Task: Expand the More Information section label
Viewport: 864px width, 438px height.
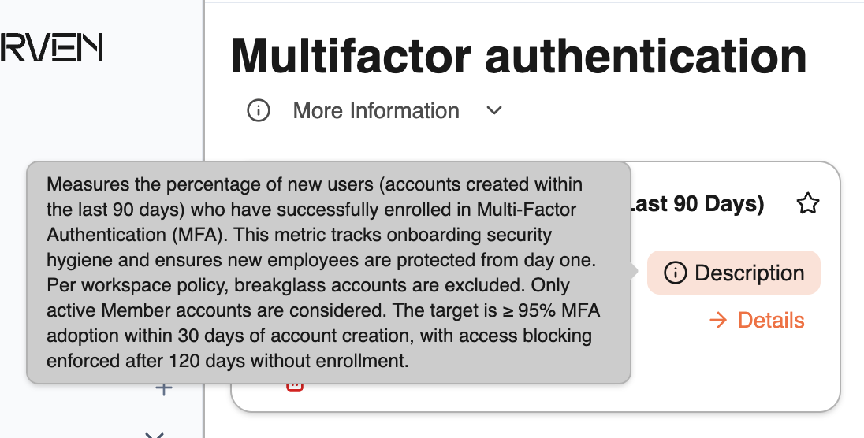Action: [x=376, y=111]
